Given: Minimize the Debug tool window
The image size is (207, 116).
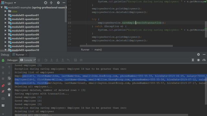Looking at the screenshot, I should pos(204,54).
